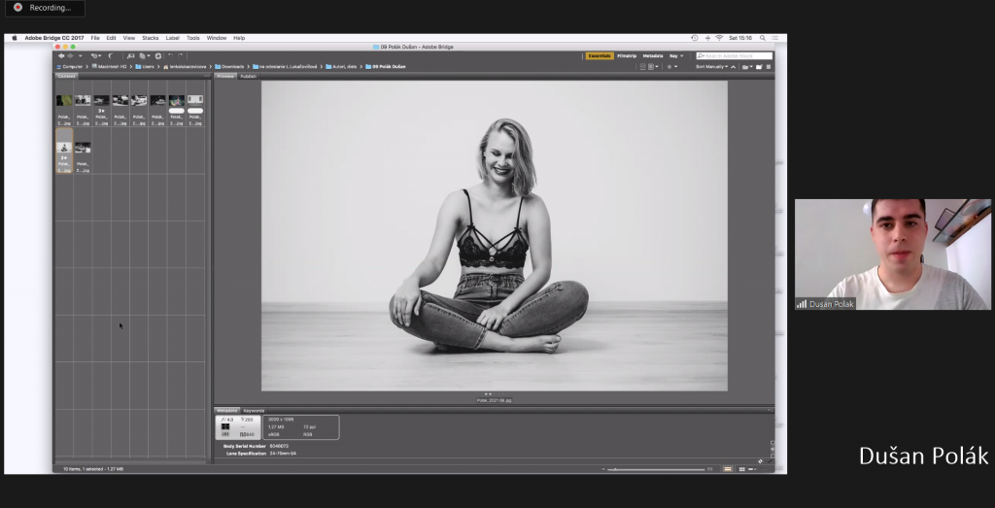Switch to Filmstrip workspace
The width and height of the screenshot is (995, 508).
pos(627,55)
